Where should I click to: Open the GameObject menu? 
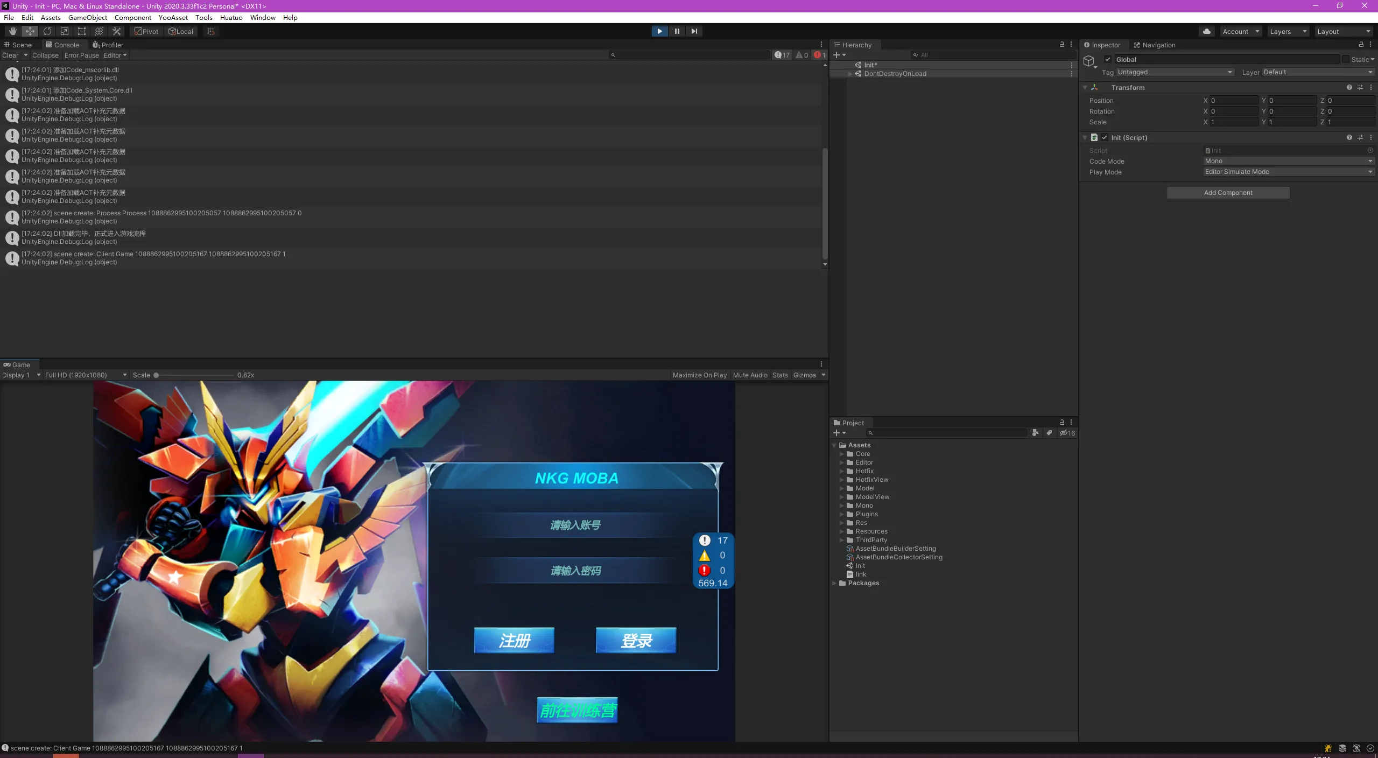point(88,17)
